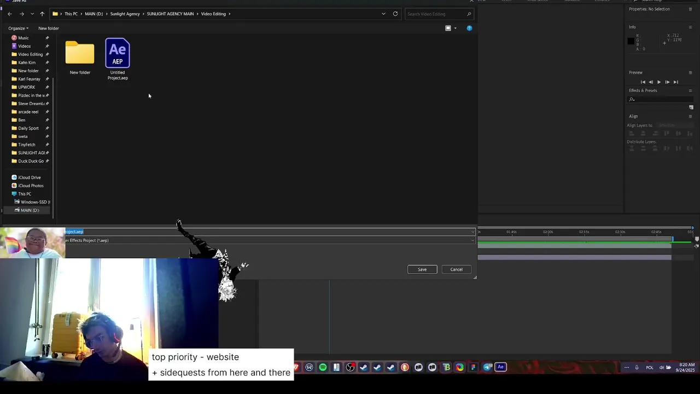Click the Save button

(x=422, y=269)
